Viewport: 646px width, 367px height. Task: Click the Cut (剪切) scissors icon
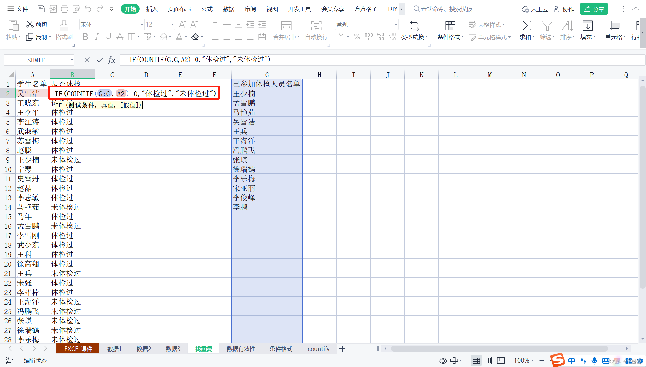(30, 24)
